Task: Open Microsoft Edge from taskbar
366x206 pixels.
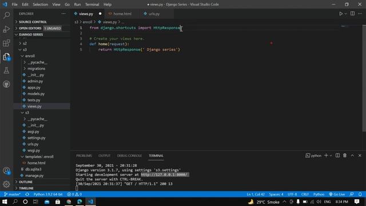Action: [x=79, y=201]
